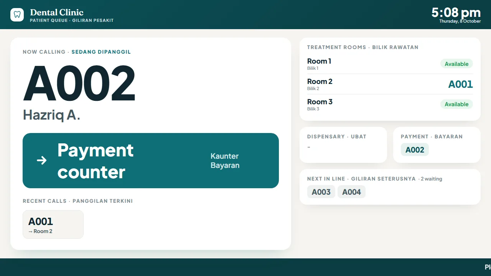Click the large A002 number being called
This screenshot has height=276, width=491.
[79, 84]
